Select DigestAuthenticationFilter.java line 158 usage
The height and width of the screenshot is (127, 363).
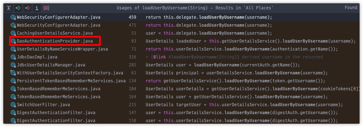tap(181, 120)
